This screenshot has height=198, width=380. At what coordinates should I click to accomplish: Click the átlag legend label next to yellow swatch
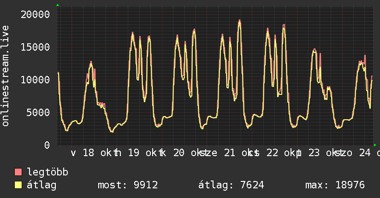click(42, 185)
